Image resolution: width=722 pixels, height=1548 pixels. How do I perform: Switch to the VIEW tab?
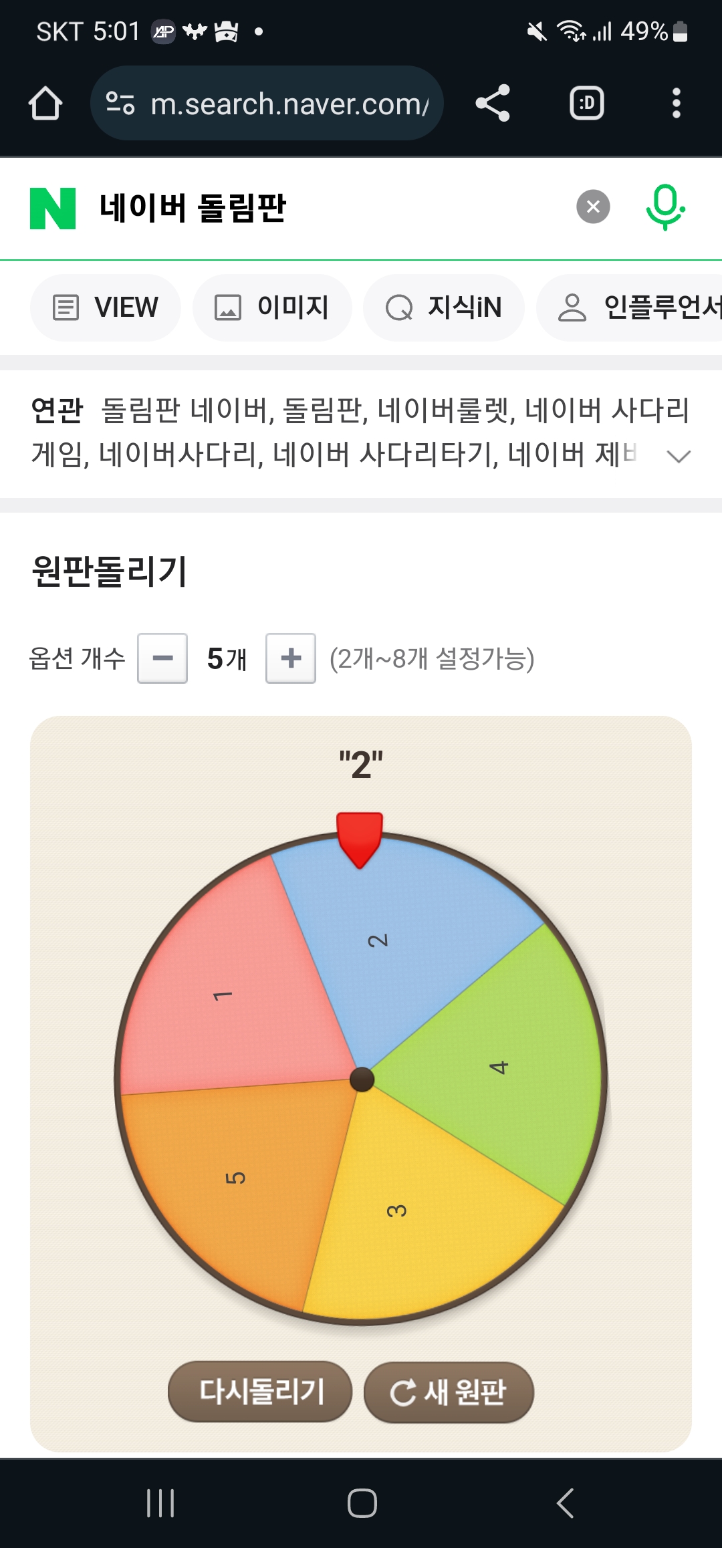click(106, 307)
